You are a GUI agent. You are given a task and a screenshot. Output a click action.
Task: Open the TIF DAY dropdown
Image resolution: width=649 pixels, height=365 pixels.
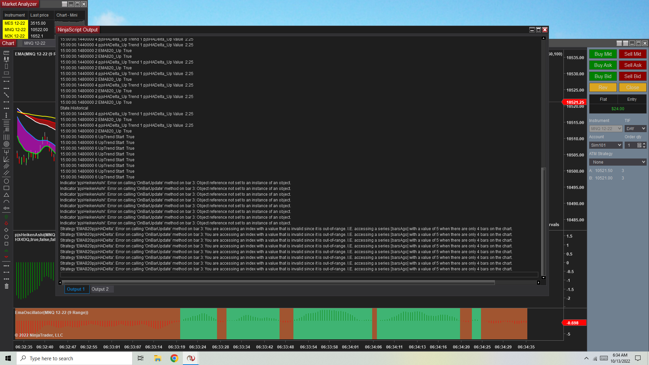click(635, 129)
